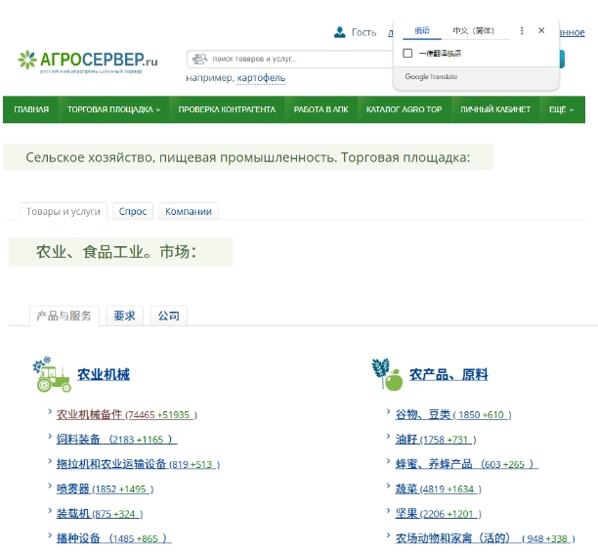Go to ЛИЧНЫЙ КАБИНЕТ menu item
598x552 pixels.
(x=495, y=109)
